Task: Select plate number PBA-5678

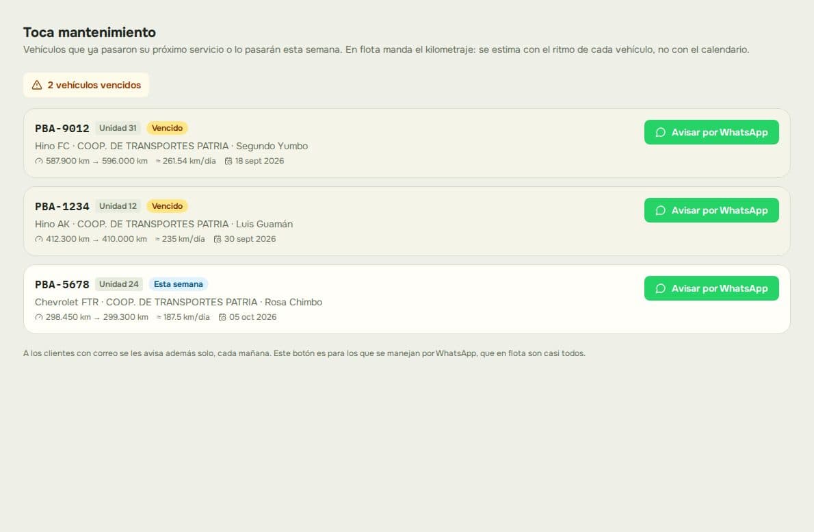Action: [x=62, y=284]
